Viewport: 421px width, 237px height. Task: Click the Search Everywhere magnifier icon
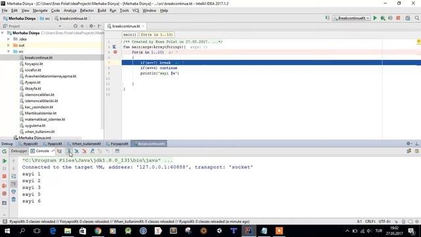416,18
